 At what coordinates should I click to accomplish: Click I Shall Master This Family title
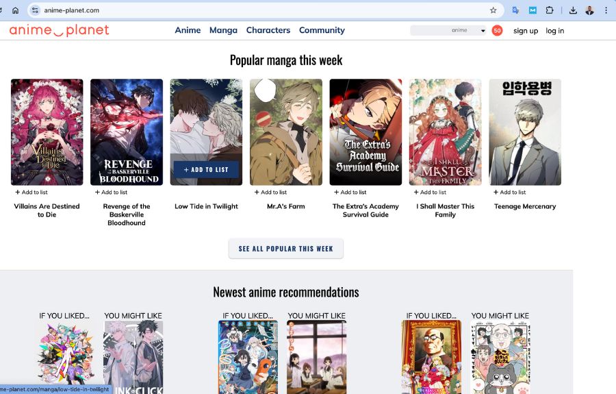[x=446, y=210]
